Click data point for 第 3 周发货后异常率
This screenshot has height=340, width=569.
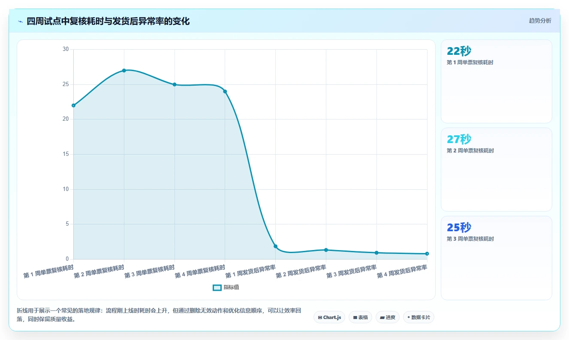coord(376,253)
